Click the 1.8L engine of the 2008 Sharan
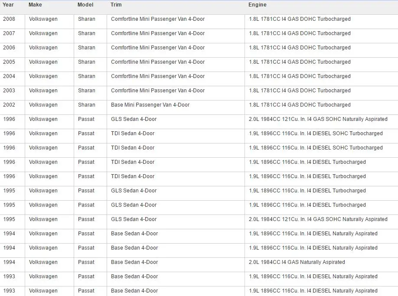Image resolution: width=398 pixels, height=296 pixels. pos(300,19)
